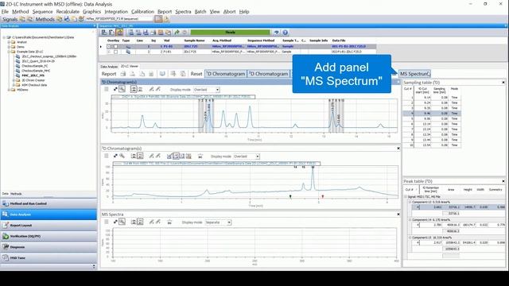
Task: Click the MS Spectrum panel button
Action: [414, 74]
